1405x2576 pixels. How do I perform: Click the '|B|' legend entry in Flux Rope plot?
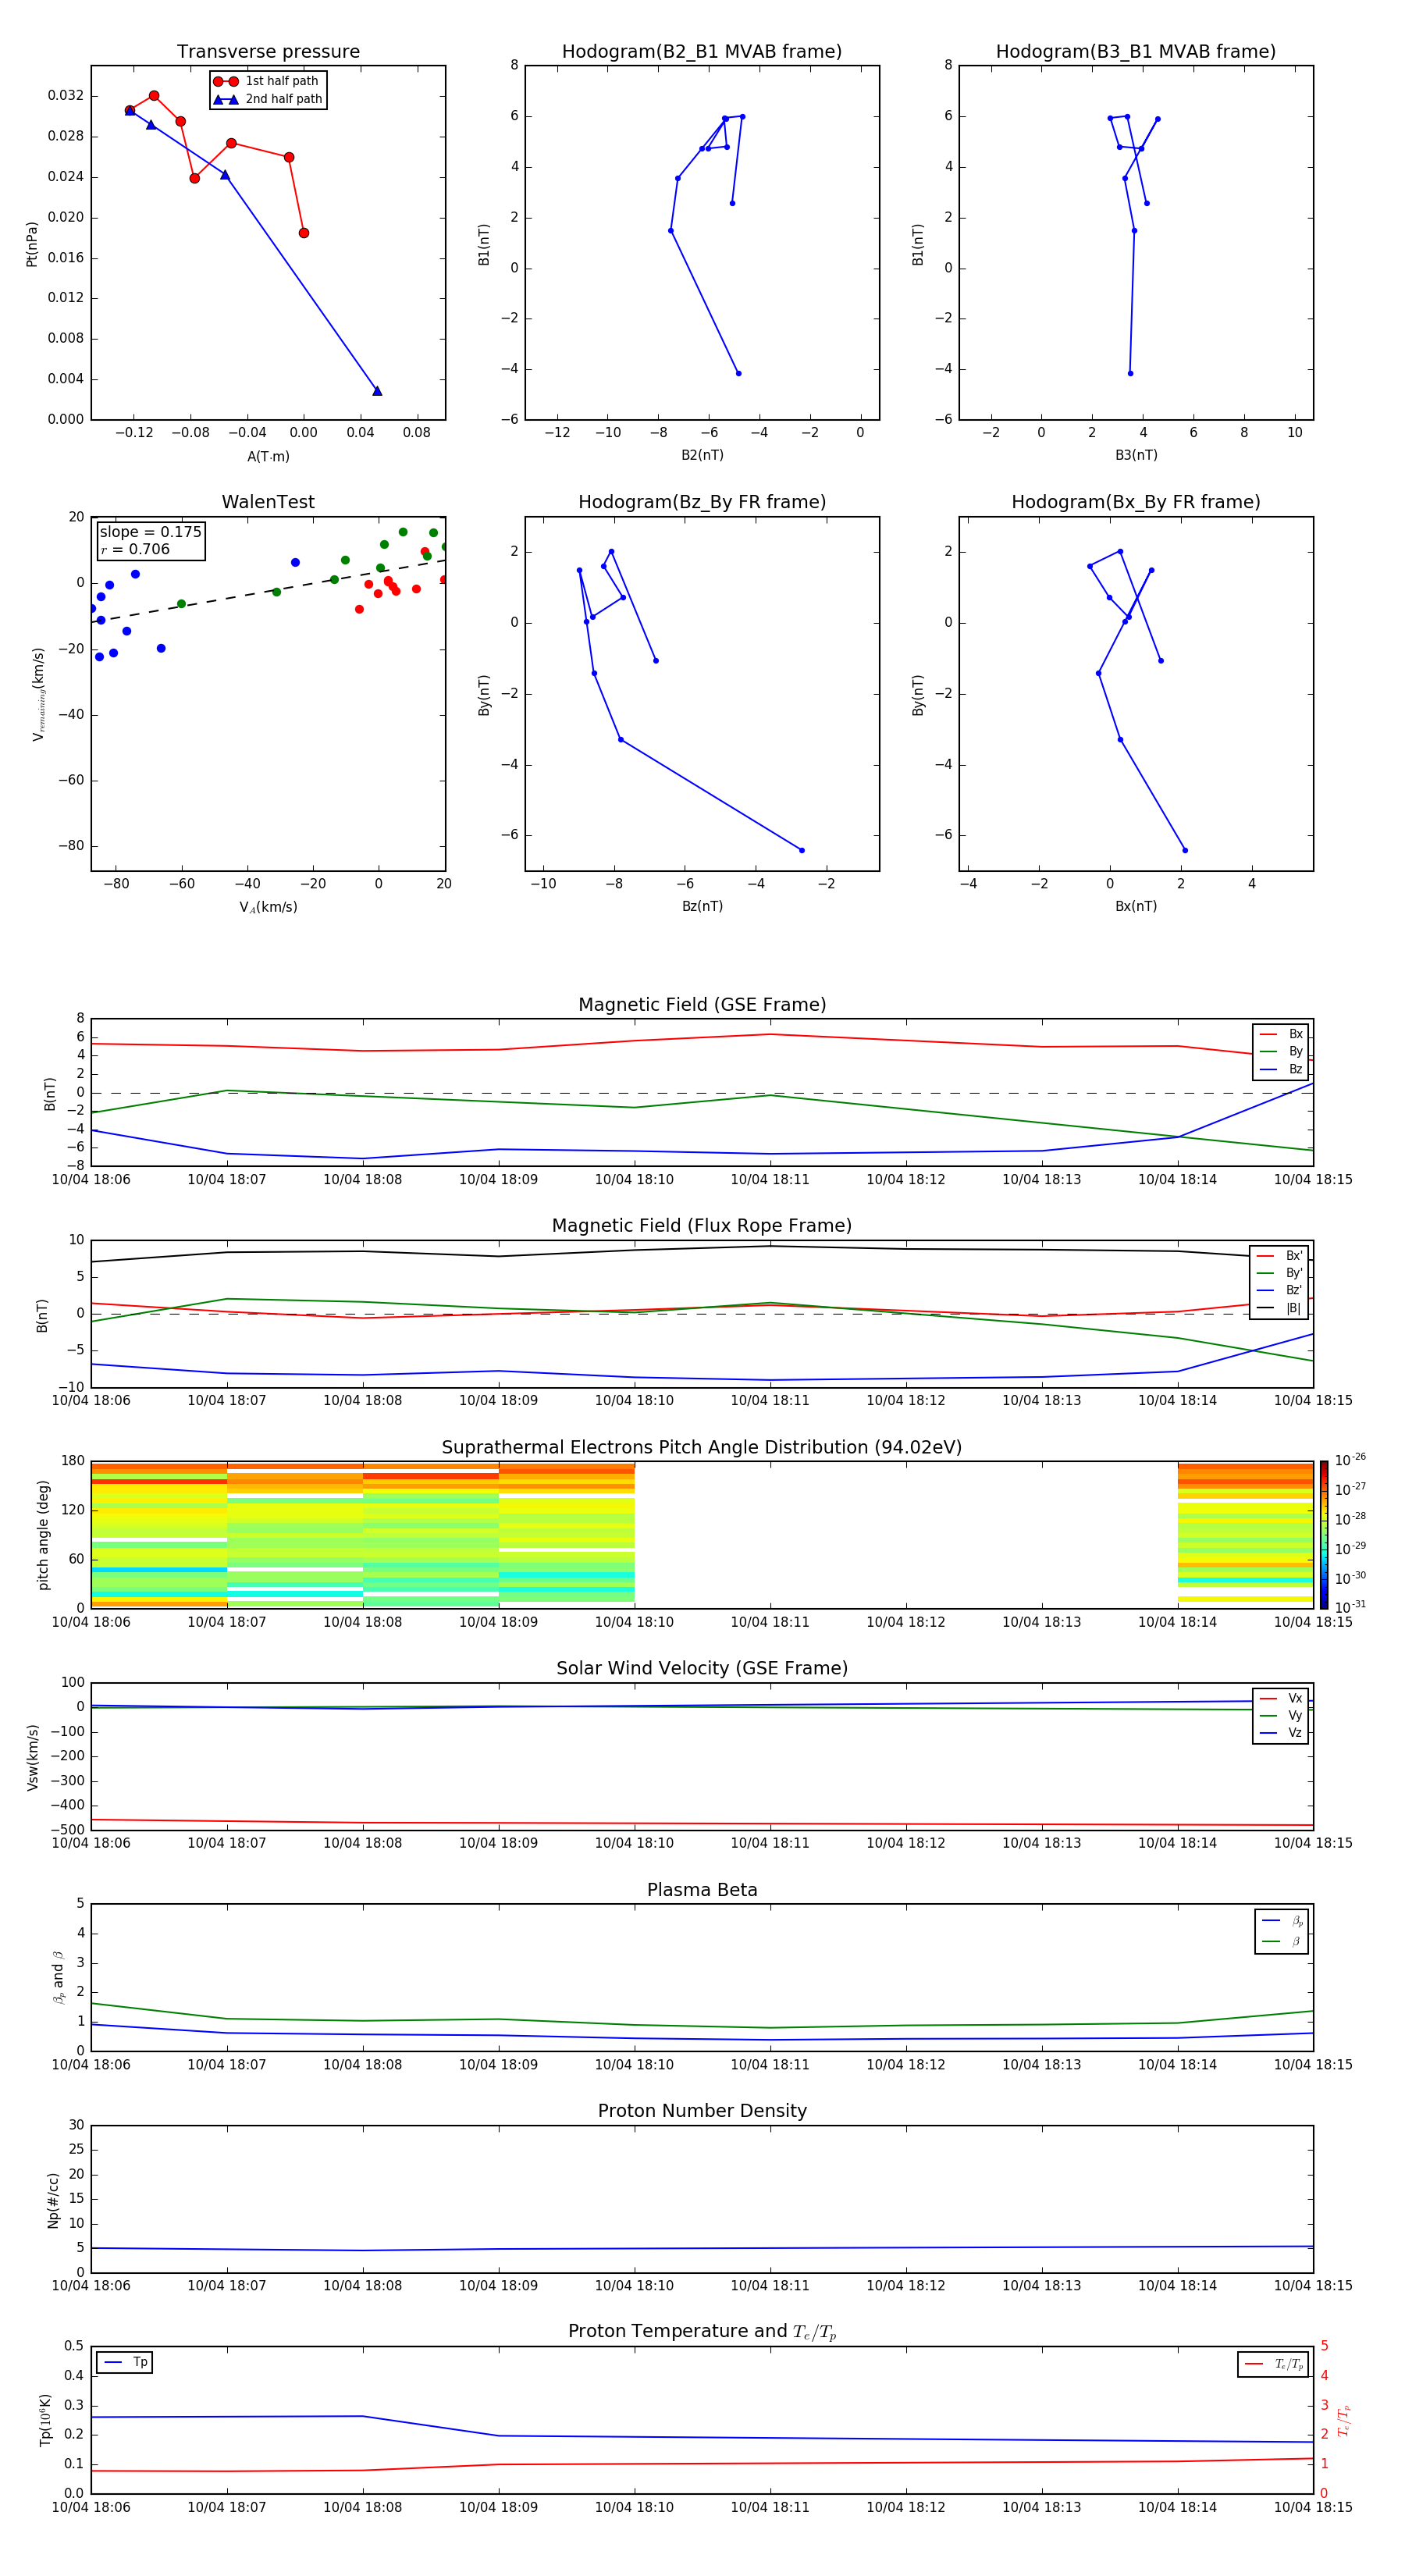[x=1279, y=1308]
